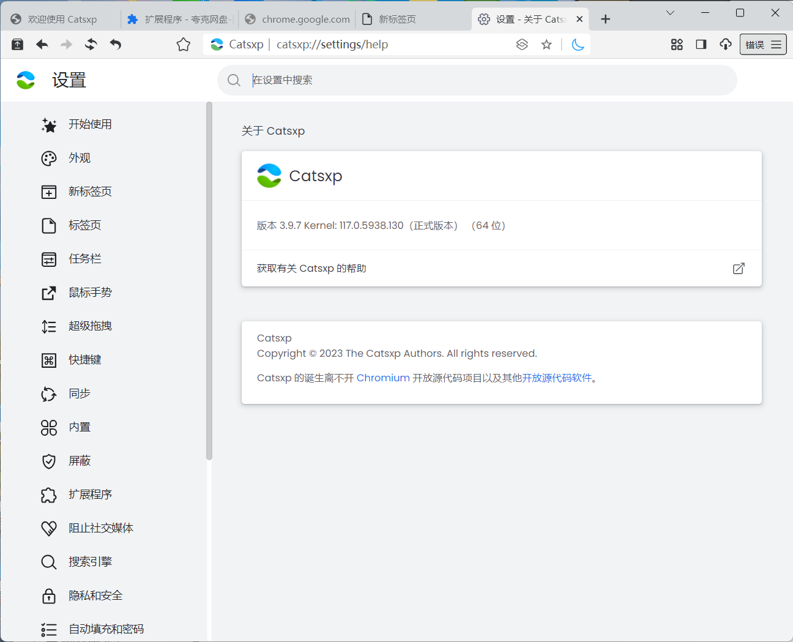This screenshot has width=793, height=642.
Task: Switch to the 新标签页 tab
Action: [x=414, y=19]
